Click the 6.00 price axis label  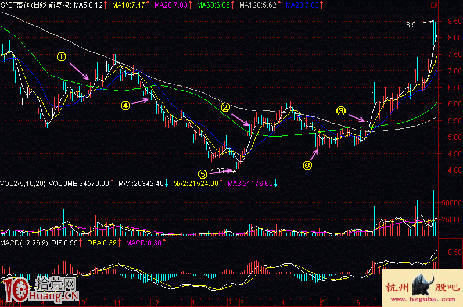pos(455,103)
